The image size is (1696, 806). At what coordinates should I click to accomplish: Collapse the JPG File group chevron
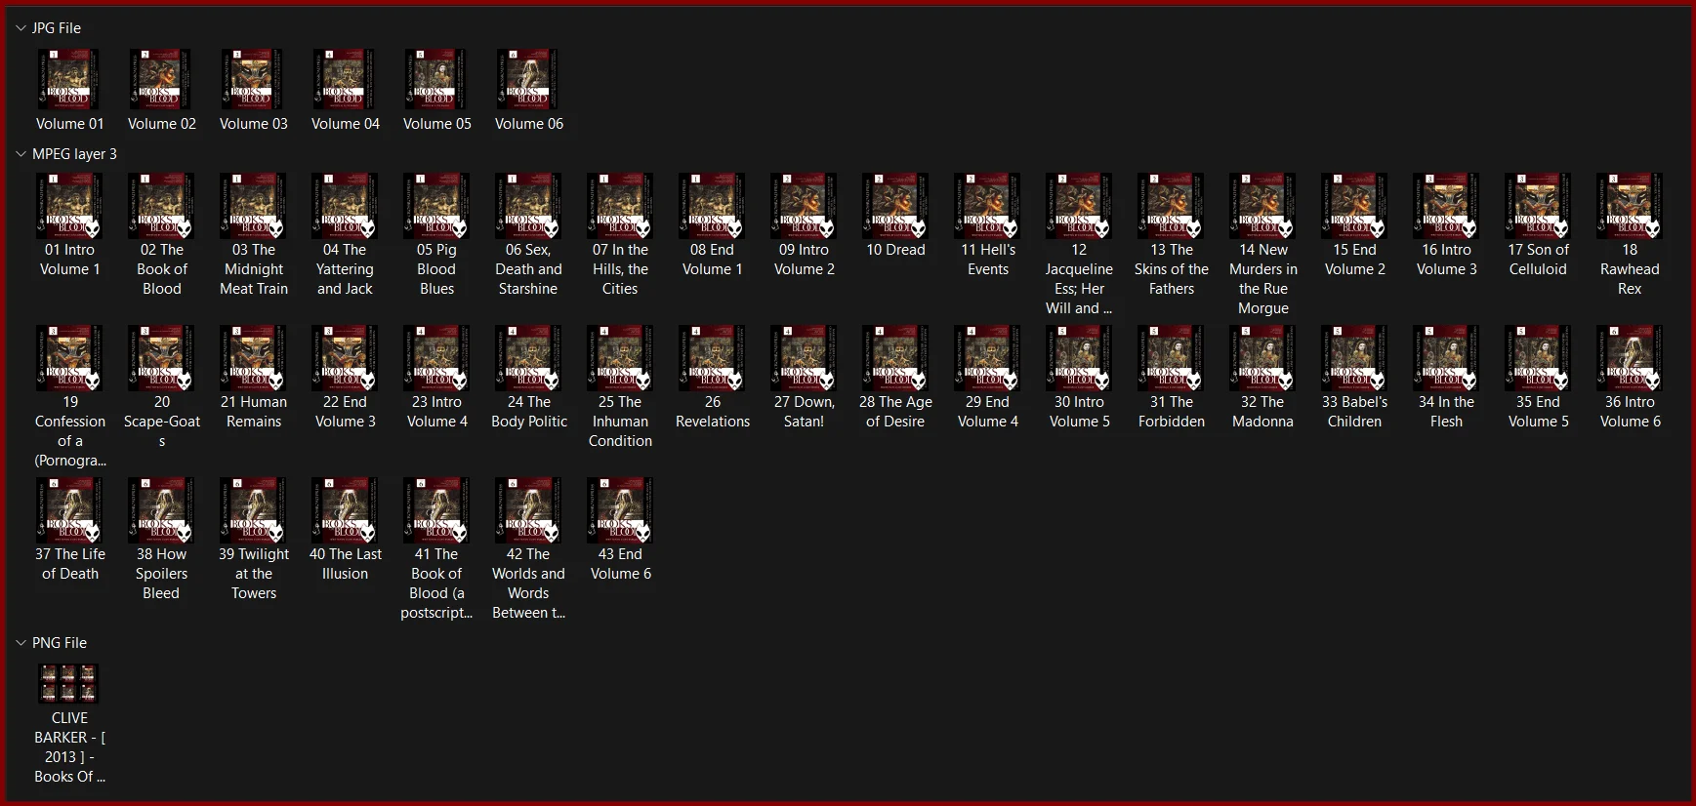click(x=21, y=28)
